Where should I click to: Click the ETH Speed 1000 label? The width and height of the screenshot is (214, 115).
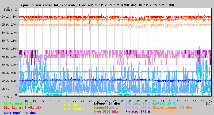77,109
